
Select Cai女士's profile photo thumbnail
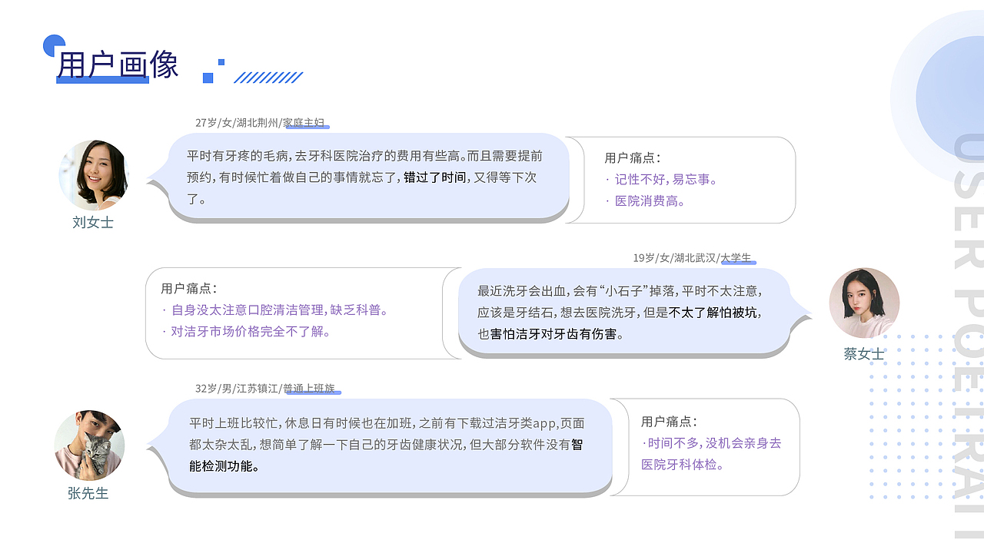(x=864, y=303)
